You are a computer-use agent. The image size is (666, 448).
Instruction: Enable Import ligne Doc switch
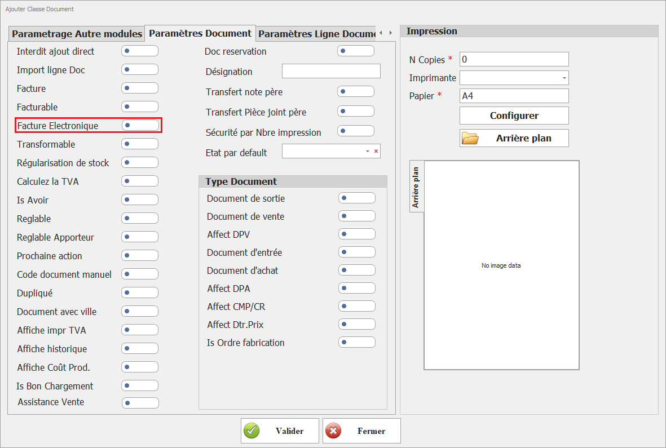(140, 69)
